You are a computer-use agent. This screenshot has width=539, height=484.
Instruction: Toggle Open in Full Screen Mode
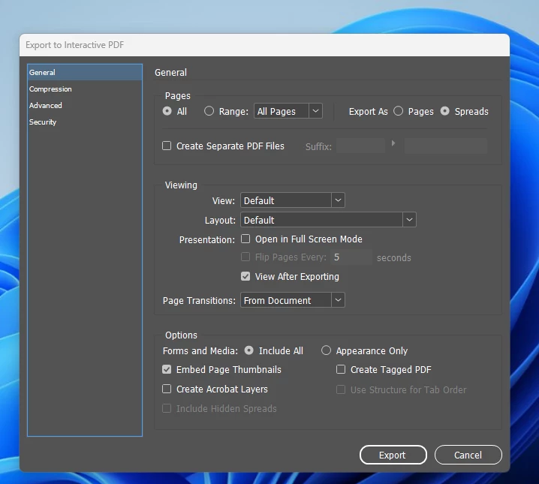245,239
